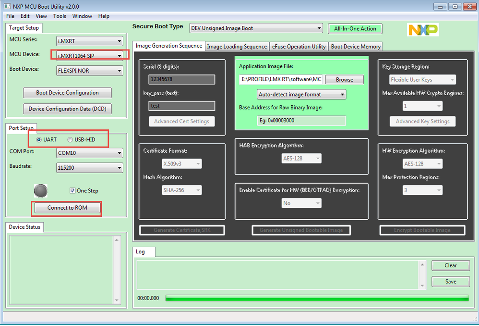This screenshot has width=479, height=326.
Task: Click the Connect to ROM button
Action: (67, 208)
